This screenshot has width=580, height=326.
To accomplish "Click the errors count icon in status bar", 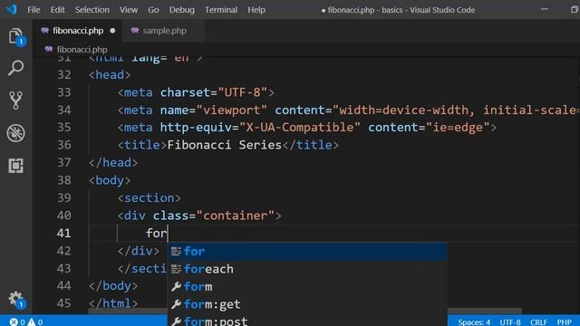I will pos(14,322).
